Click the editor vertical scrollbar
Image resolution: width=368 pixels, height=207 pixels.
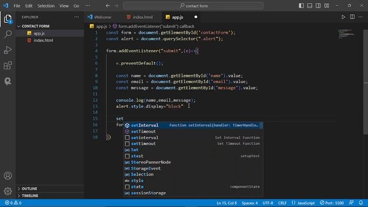pos(366,82)
